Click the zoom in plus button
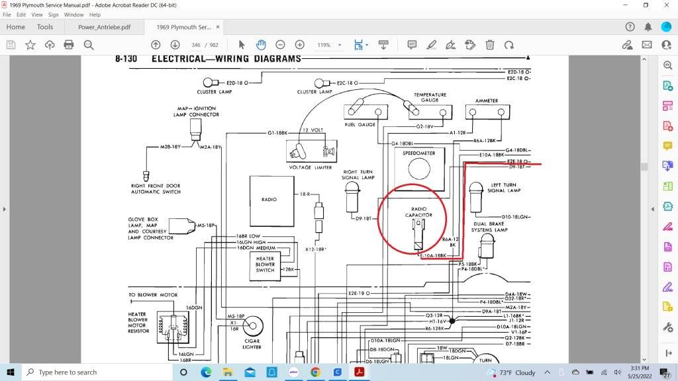The image size is (678, 381). click(x=299, y=45)
